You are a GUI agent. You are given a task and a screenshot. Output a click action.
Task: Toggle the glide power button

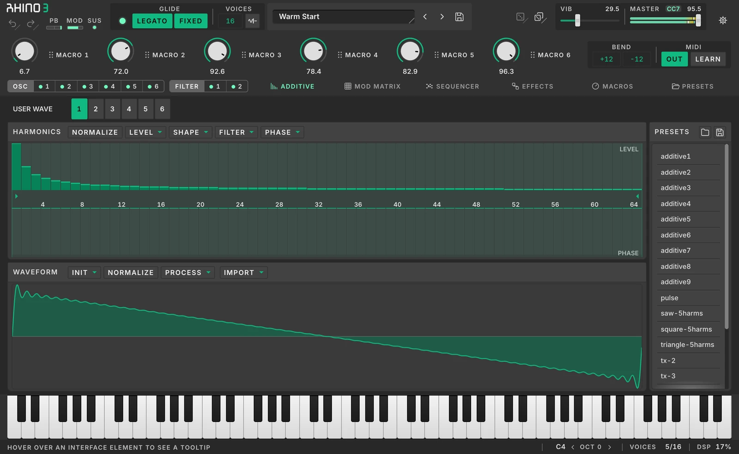click(122, 21)
